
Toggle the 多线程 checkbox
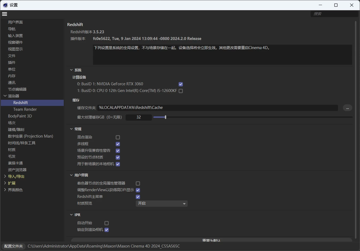tap(118, 144)
